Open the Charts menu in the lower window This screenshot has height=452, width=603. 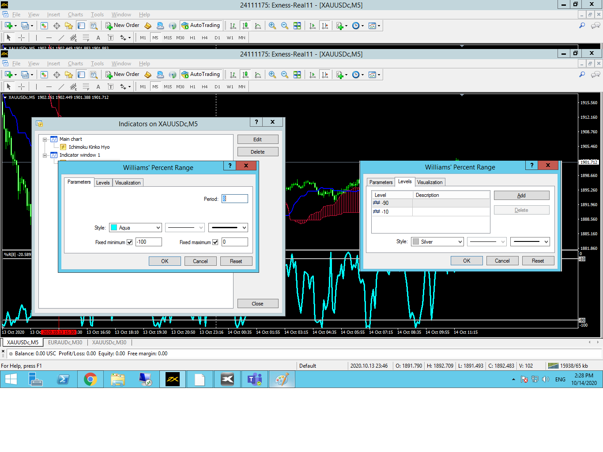coord(75,64)
